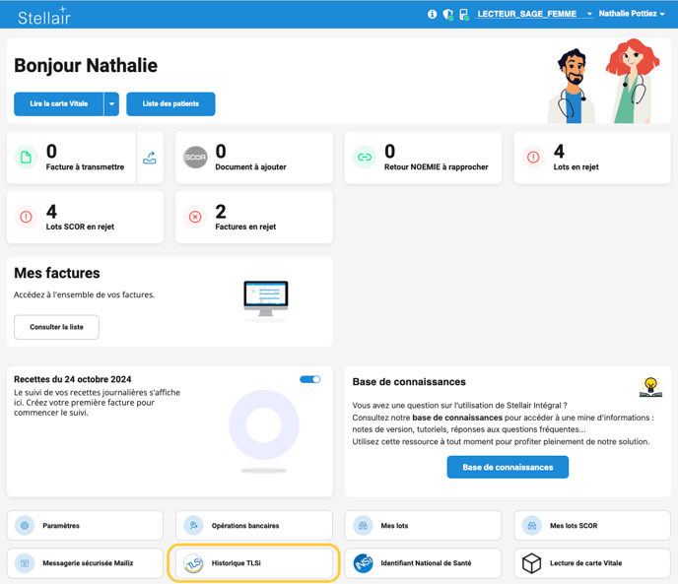Open the Factures en rejet card
The height and width of the screenshot is (584, 678).
point(254,217)
